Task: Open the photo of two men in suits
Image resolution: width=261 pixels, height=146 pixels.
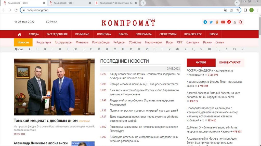Action: (54, 87)
